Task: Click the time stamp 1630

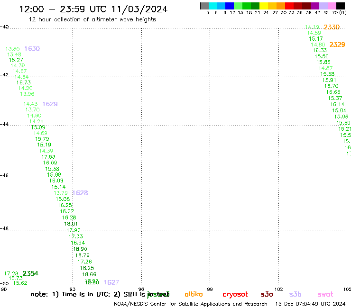Action: (x=32, y=49)
